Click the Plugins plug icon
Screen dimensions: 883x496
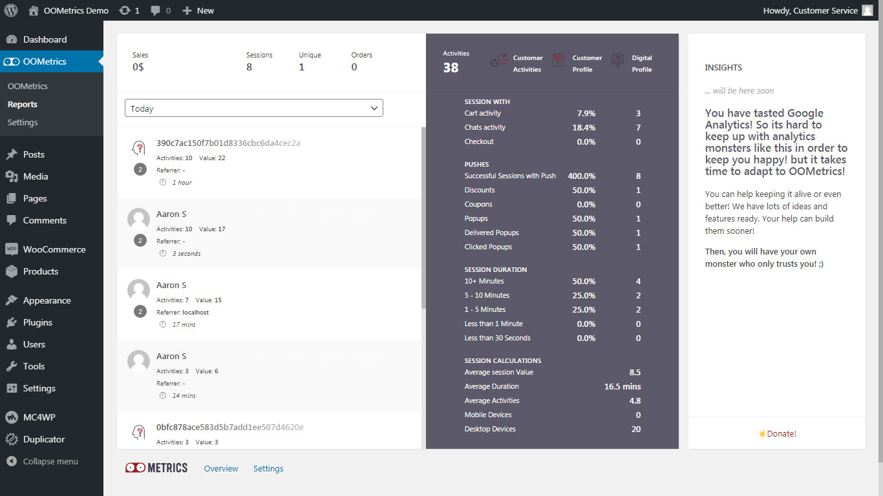12,322
